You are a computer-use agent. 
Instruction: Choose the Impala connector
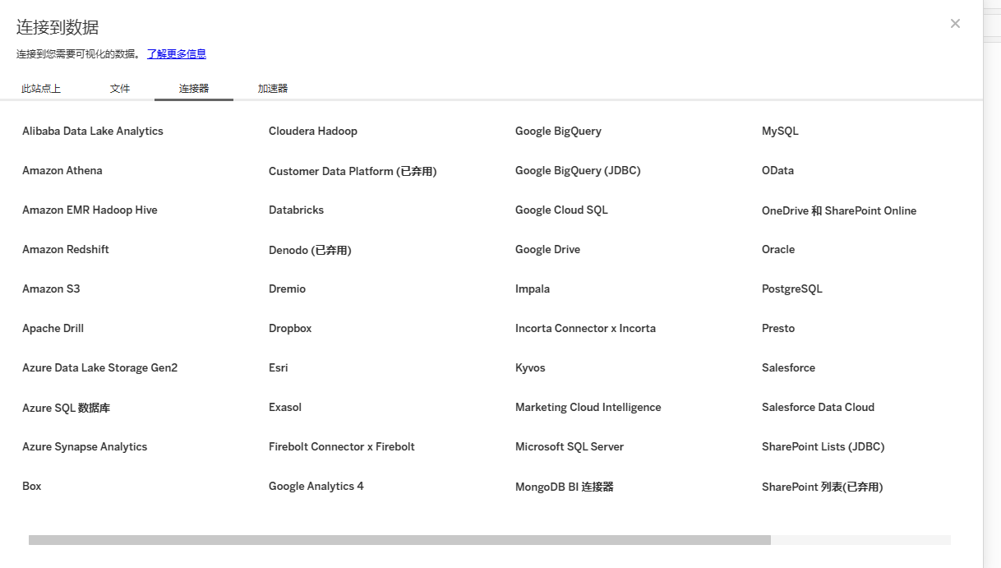pos(533,289)
